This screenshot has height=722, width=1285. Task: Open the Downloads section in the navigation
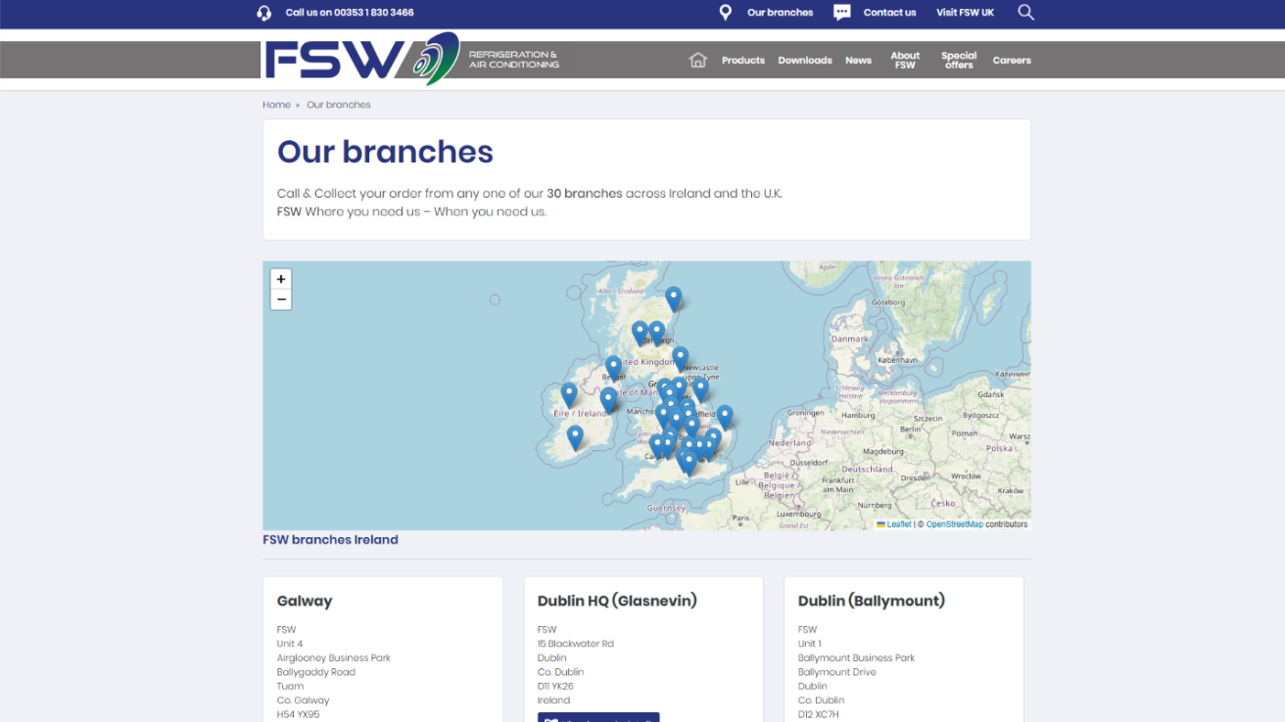804,60
